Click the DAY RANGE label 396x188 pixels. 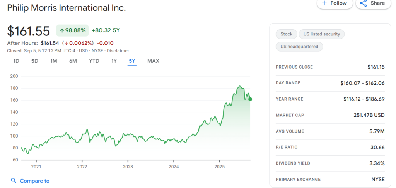[x=288, y=83]
